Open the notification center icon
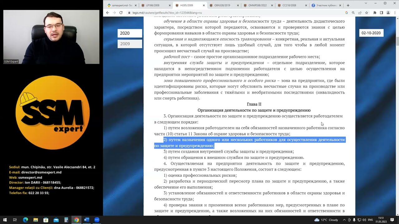The height and width of the screenshot is (224, 399). (392, 220)
